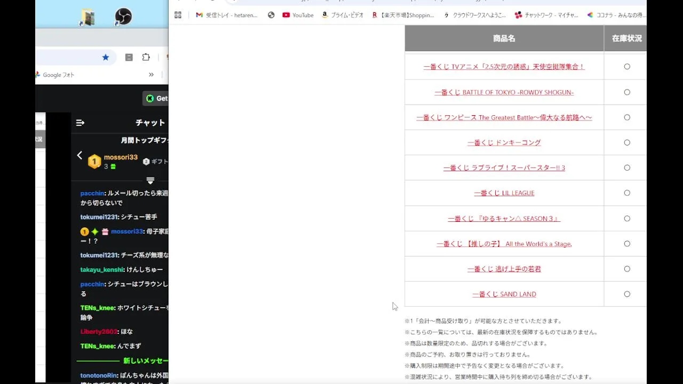Open the folder shortcut on the desktop
683x384 pixels.
88,17
